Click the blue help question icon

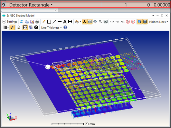tap(65, 27)
